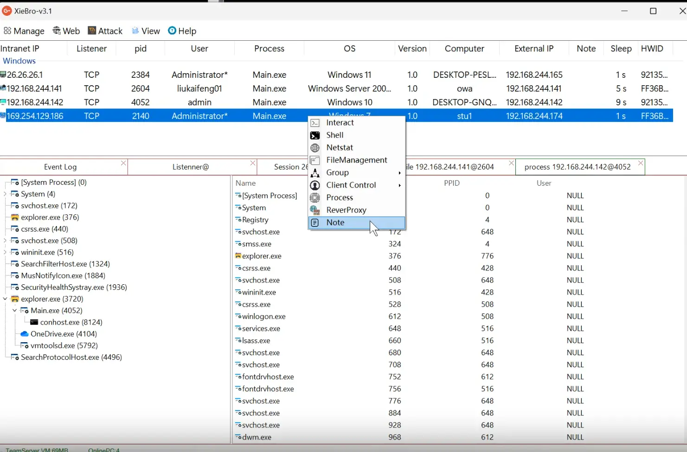687x452 pixels.
Task: Open FileManagement from context menu
Action: 357,160
